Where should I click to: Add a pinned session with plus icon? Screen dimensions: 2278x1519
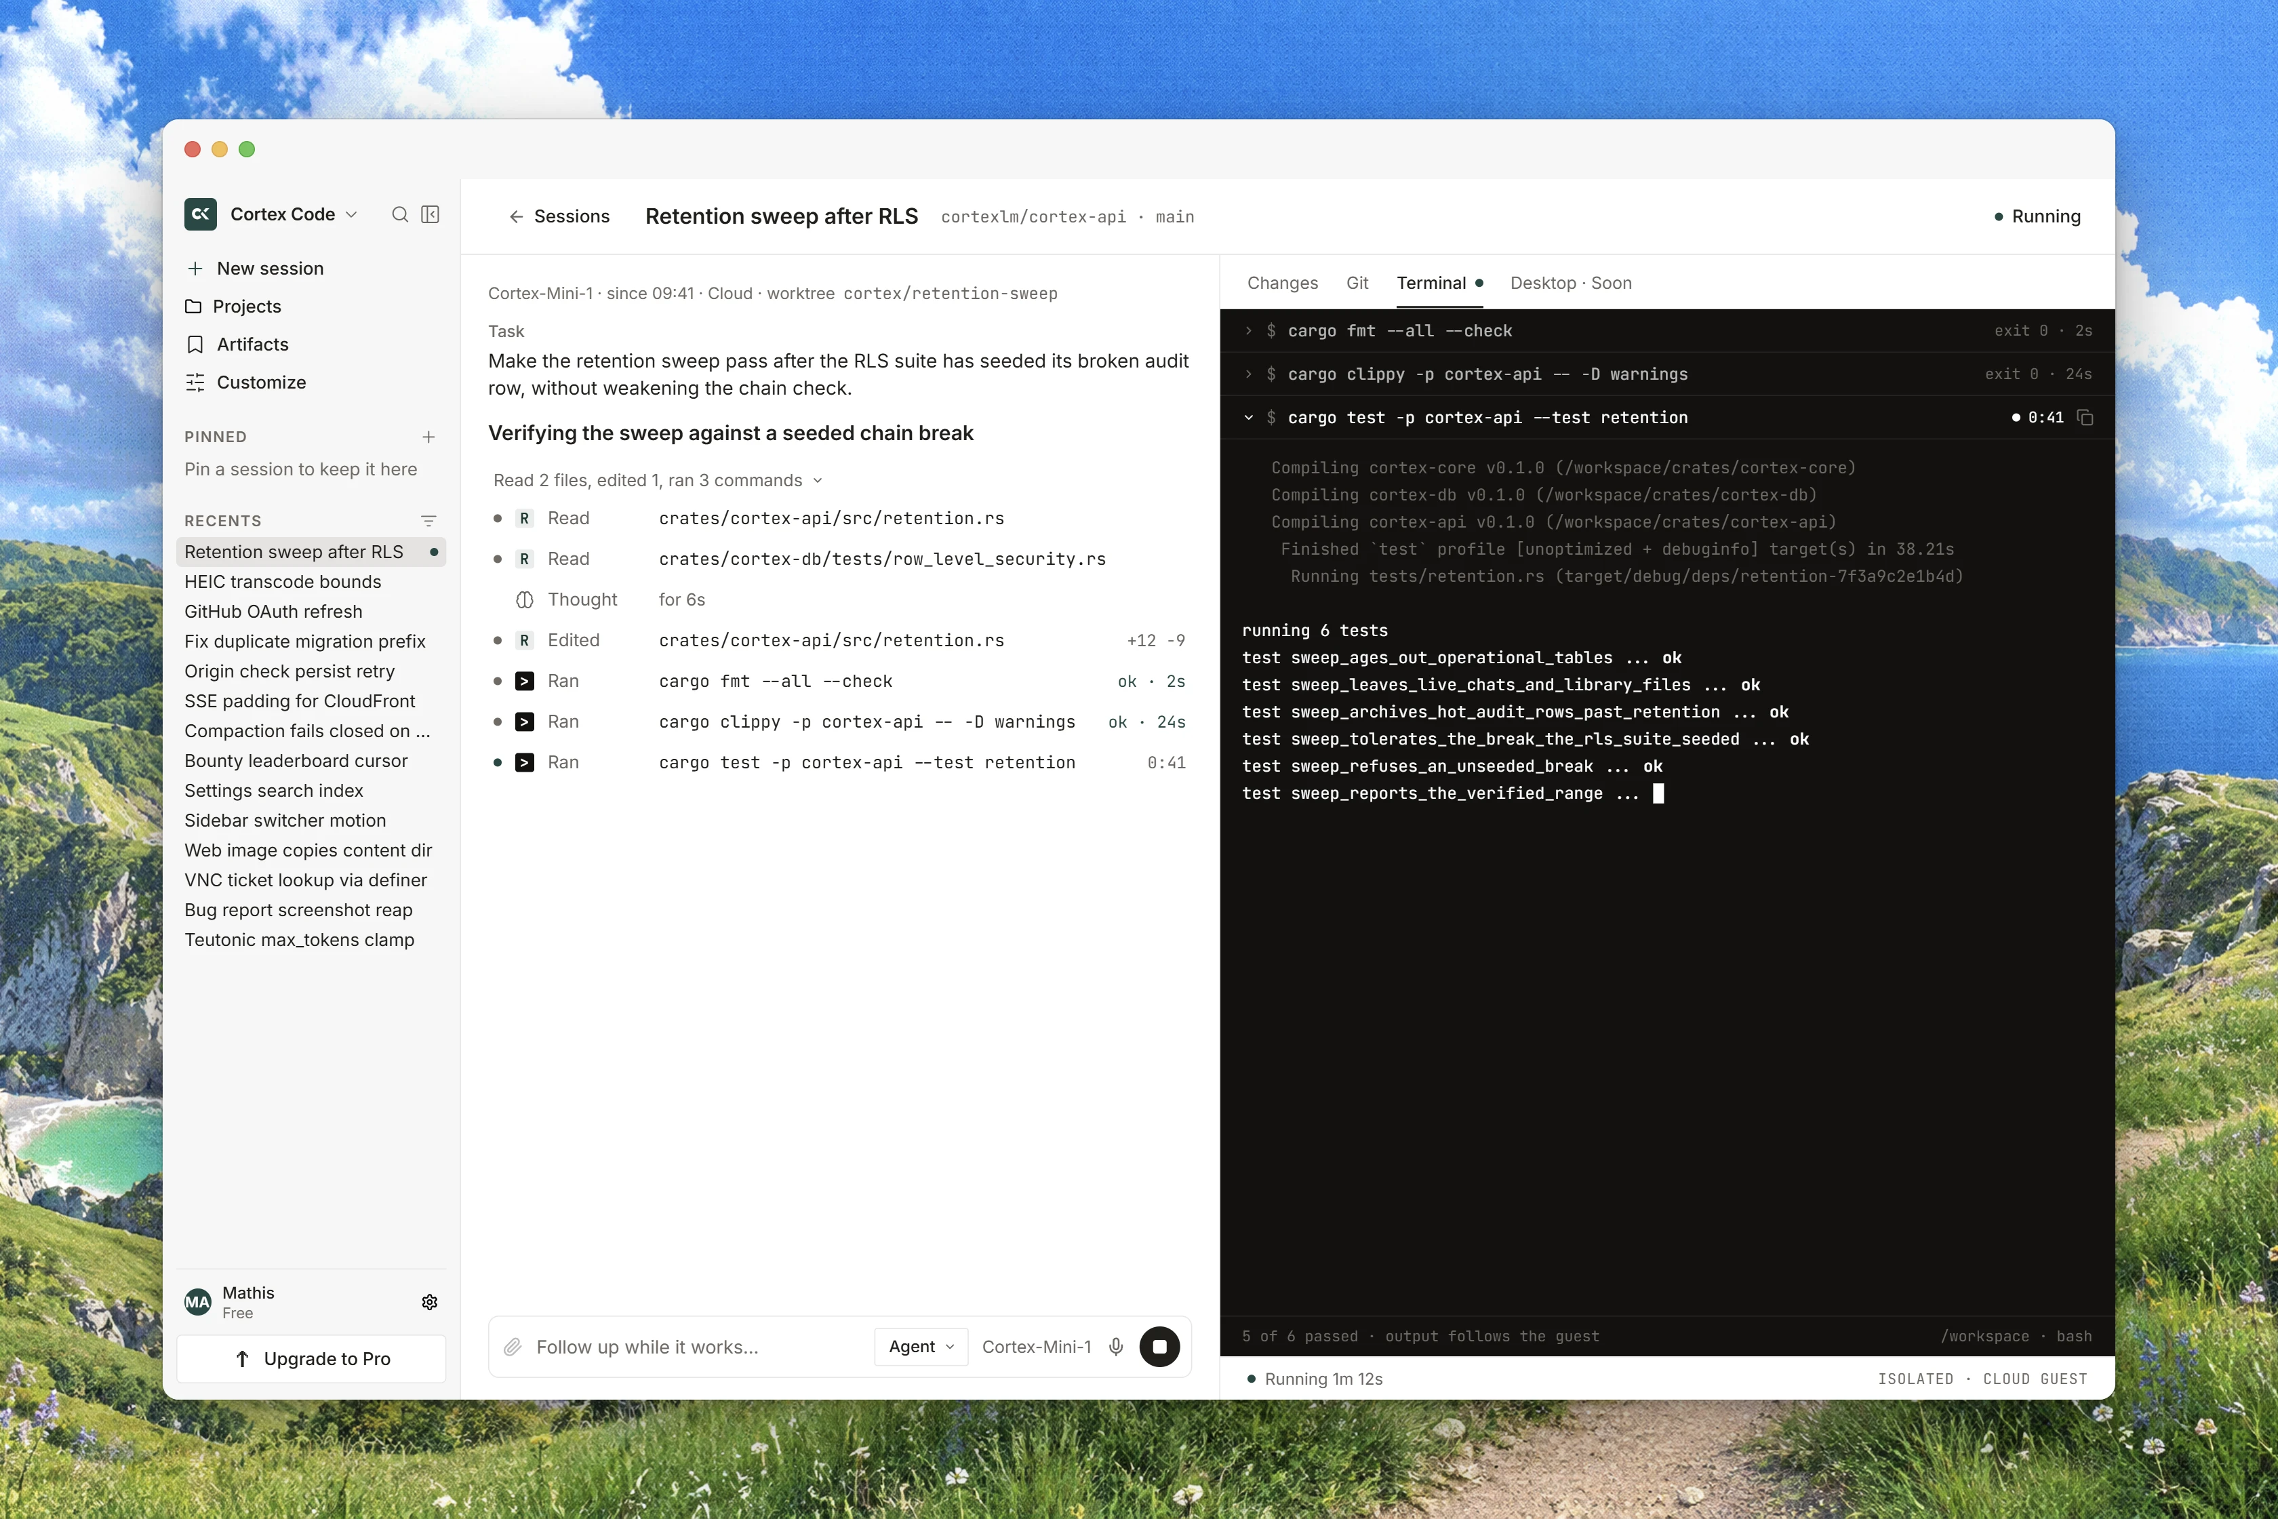pyautogui.click(x=429, y=437)
